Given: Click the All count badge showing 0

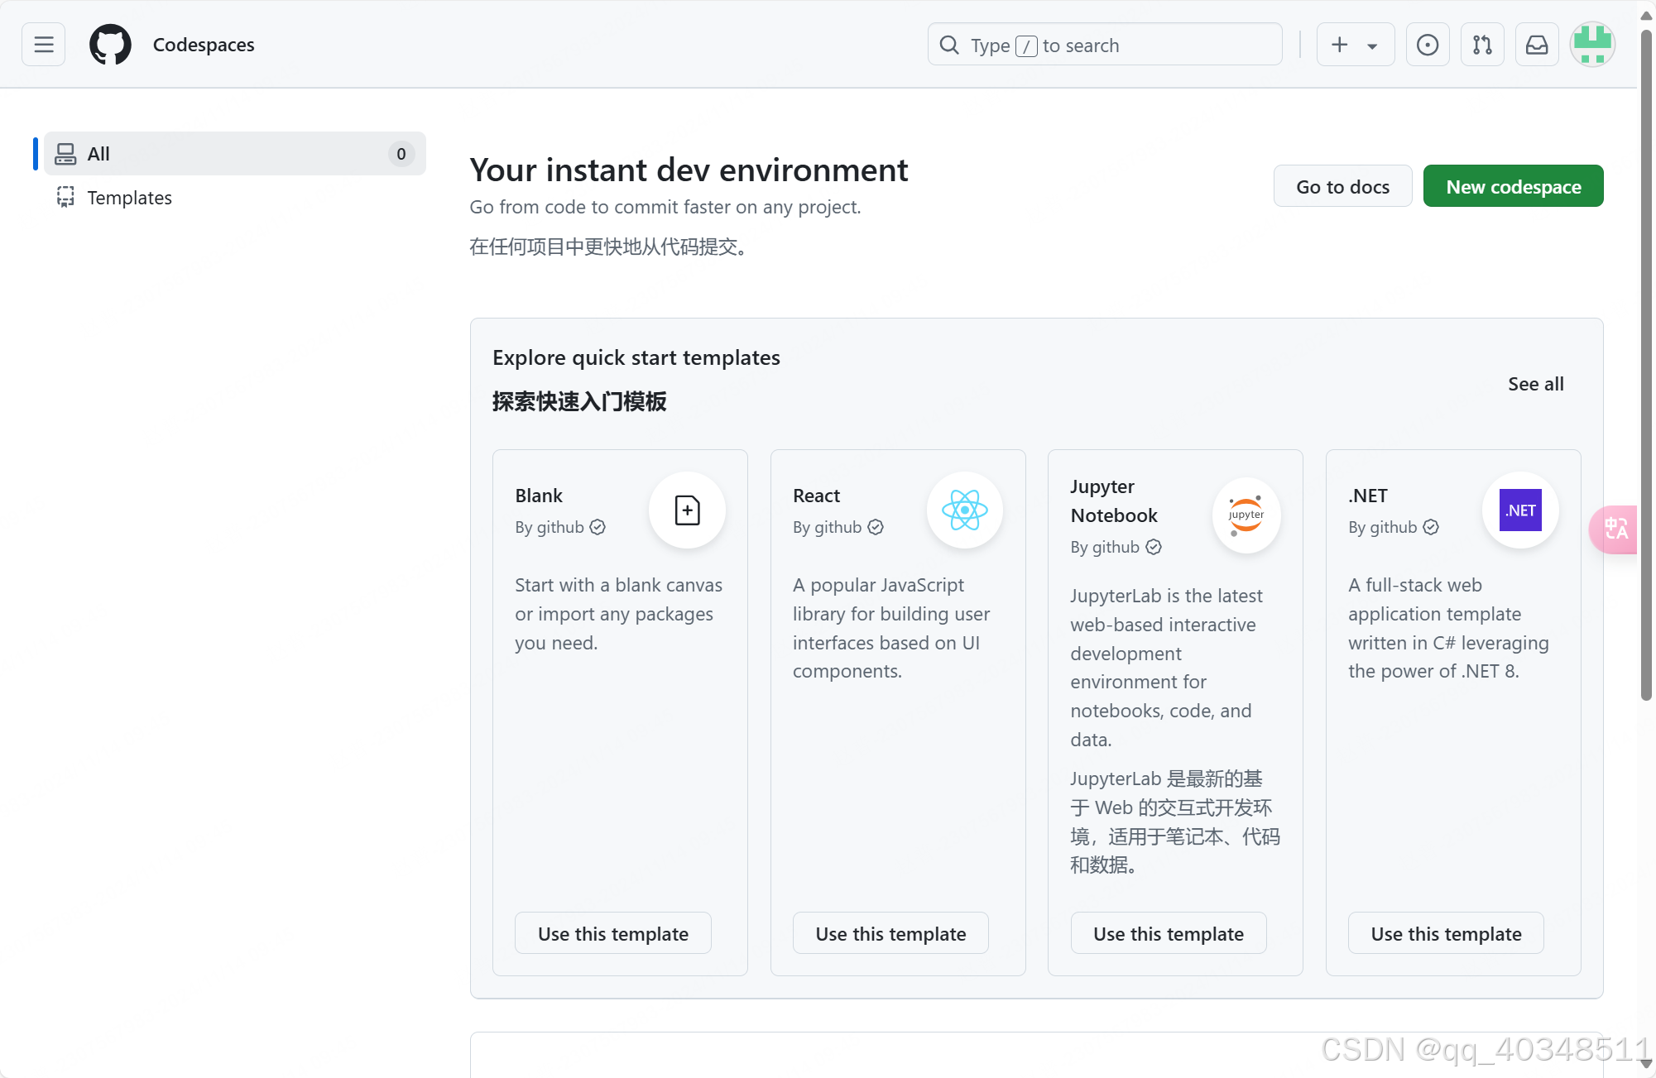Looking at the screenshot, I should tap(401, 154).
